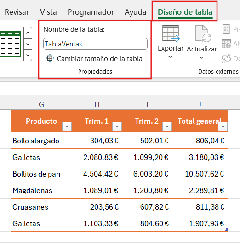Click the table resize handle corner

pyautogui.click(x=226, y=230)
